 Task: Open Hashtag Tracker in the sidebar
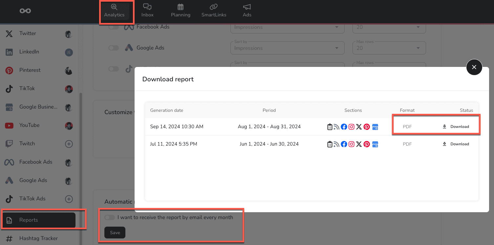pos(39,238)
